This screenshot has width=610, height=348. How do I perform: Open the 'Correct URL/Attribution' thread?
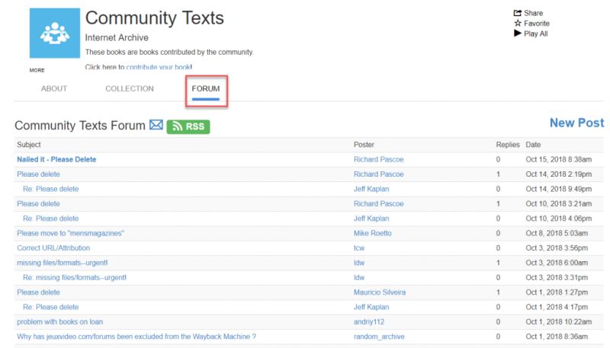click(53, 247)
